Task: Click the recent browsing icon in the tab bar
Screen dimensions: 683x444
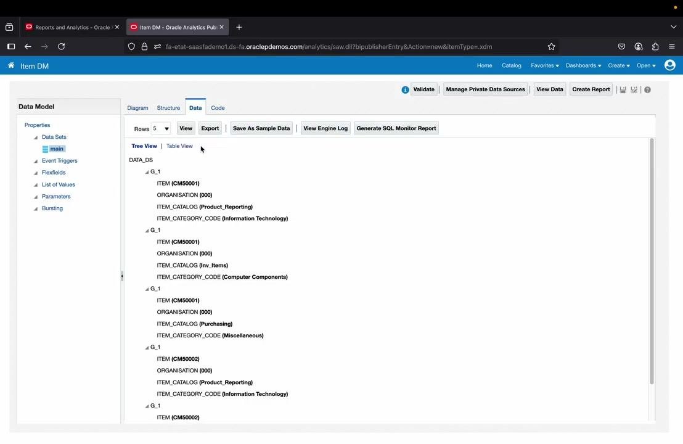Action: point(9,27)
